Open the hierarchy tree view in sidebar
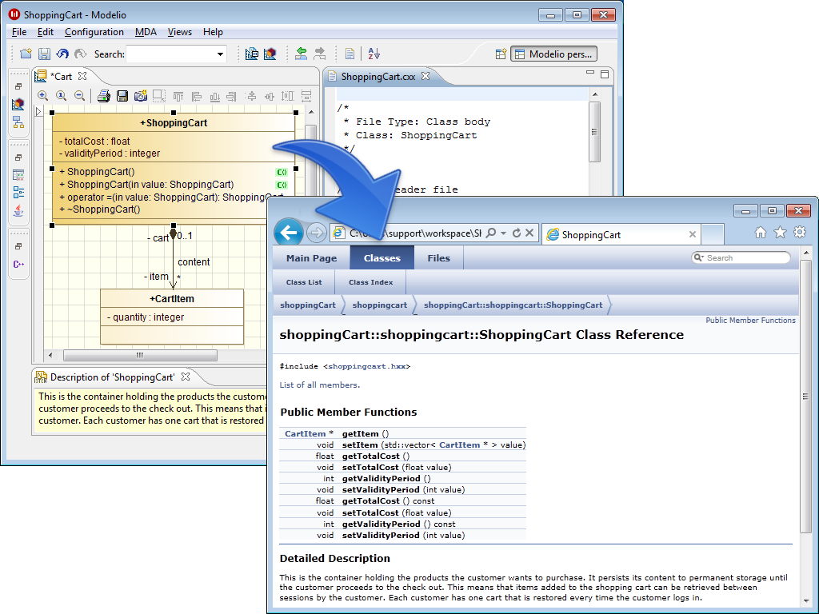The width and height of the screenshot is (819, 614). [x=18, y=122]
